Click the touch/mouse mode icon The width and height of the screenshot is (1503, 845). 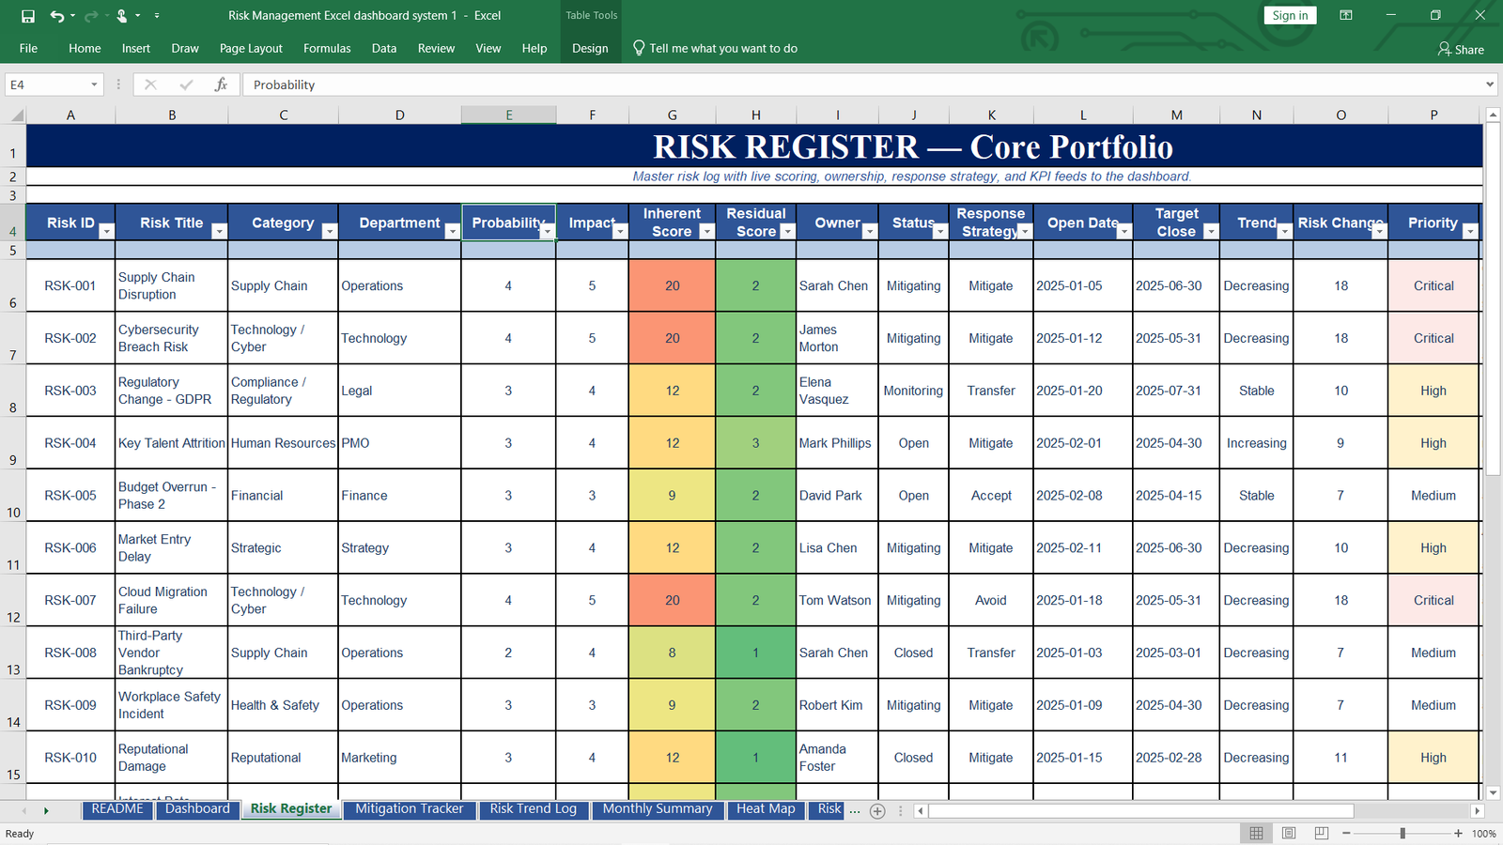(122, 16)
